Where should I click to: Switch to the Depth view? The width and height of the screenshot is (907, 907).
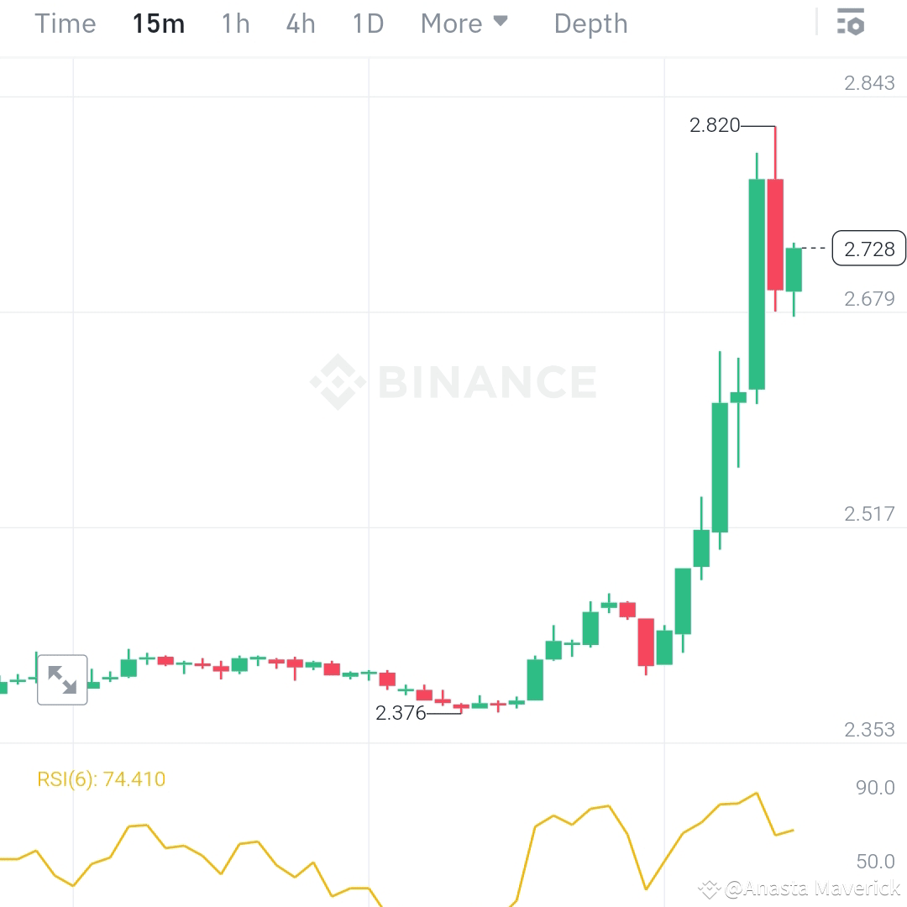pyautogui.click(x=590, y=24)
